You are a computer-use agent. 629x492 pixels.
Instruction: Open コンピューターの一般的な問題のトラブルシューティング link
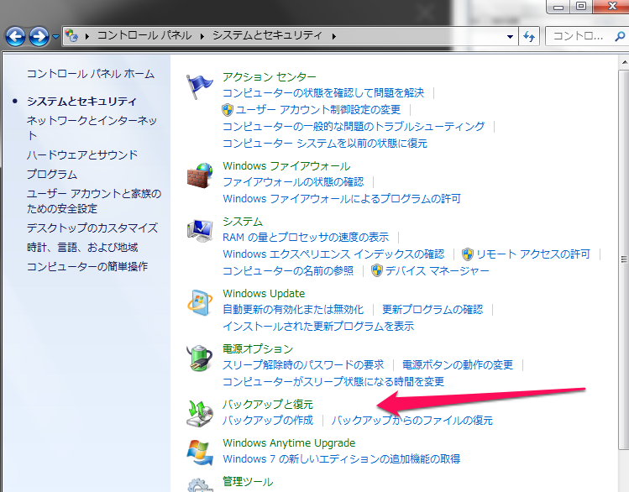tap(354, 127)
